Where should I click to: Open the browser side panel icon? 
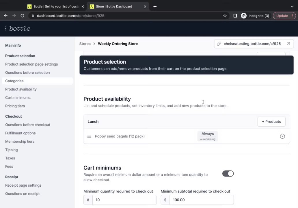(235, 16)
